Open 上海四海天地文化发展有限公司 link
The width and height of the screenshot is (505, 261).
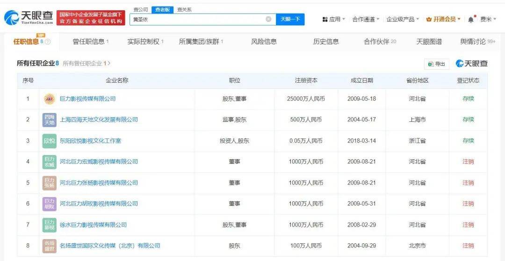pyautogui.click(x=99, y=120)
